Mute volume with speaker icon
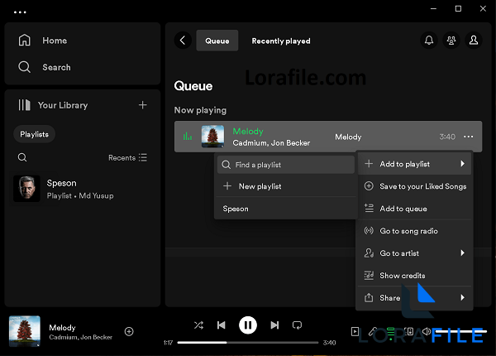 [427, 332]
